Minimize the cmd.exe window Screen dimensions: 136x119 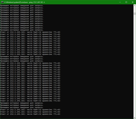[x=120, y=2]
